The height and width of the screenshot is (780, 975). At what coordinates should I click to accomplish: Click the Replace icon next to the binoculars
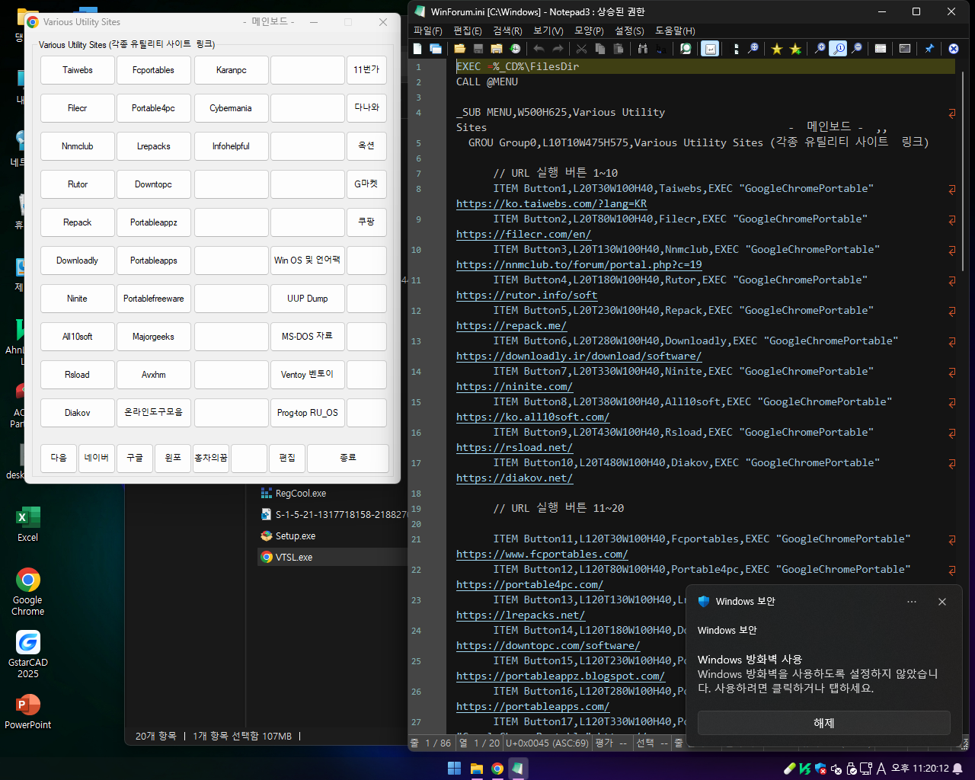pos(661,49)
